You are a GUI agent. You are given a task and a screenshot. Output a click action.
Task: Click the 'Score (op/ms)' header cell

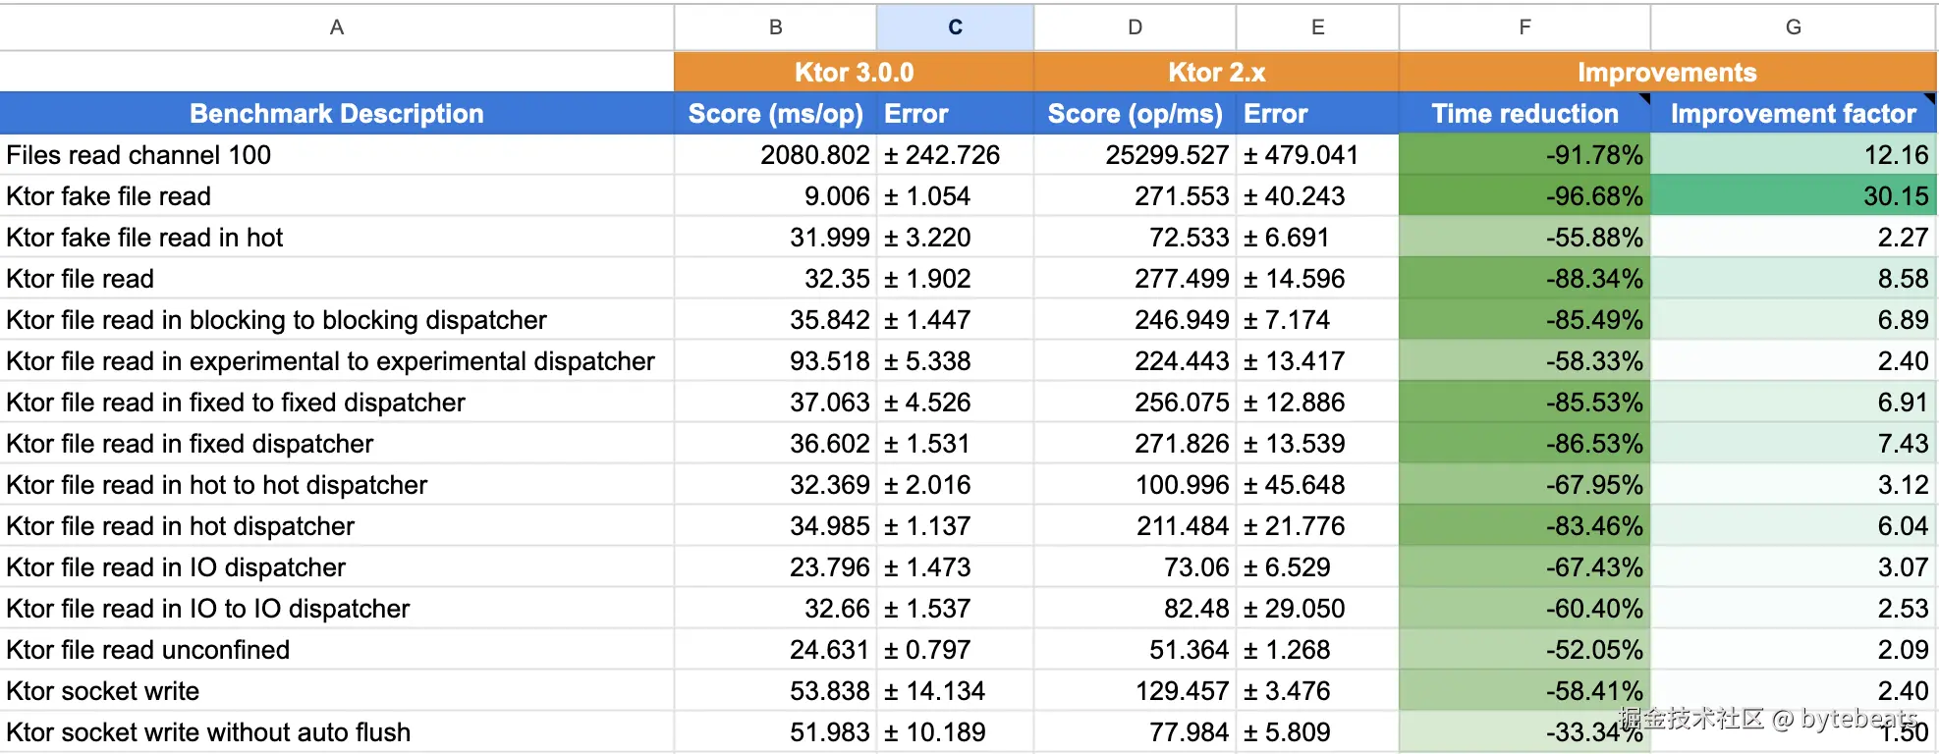1135,114
